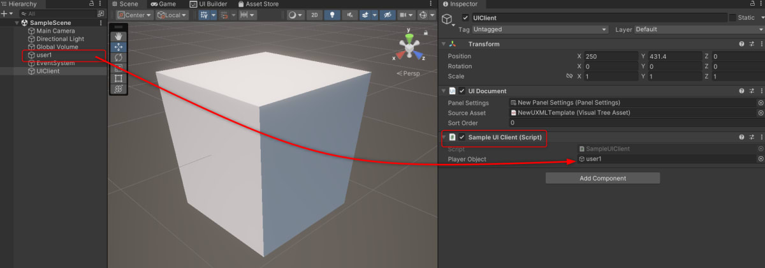The image size is (765, 268).
Task: Open Panel Settings object picker
Action: [x=761, y=103]
